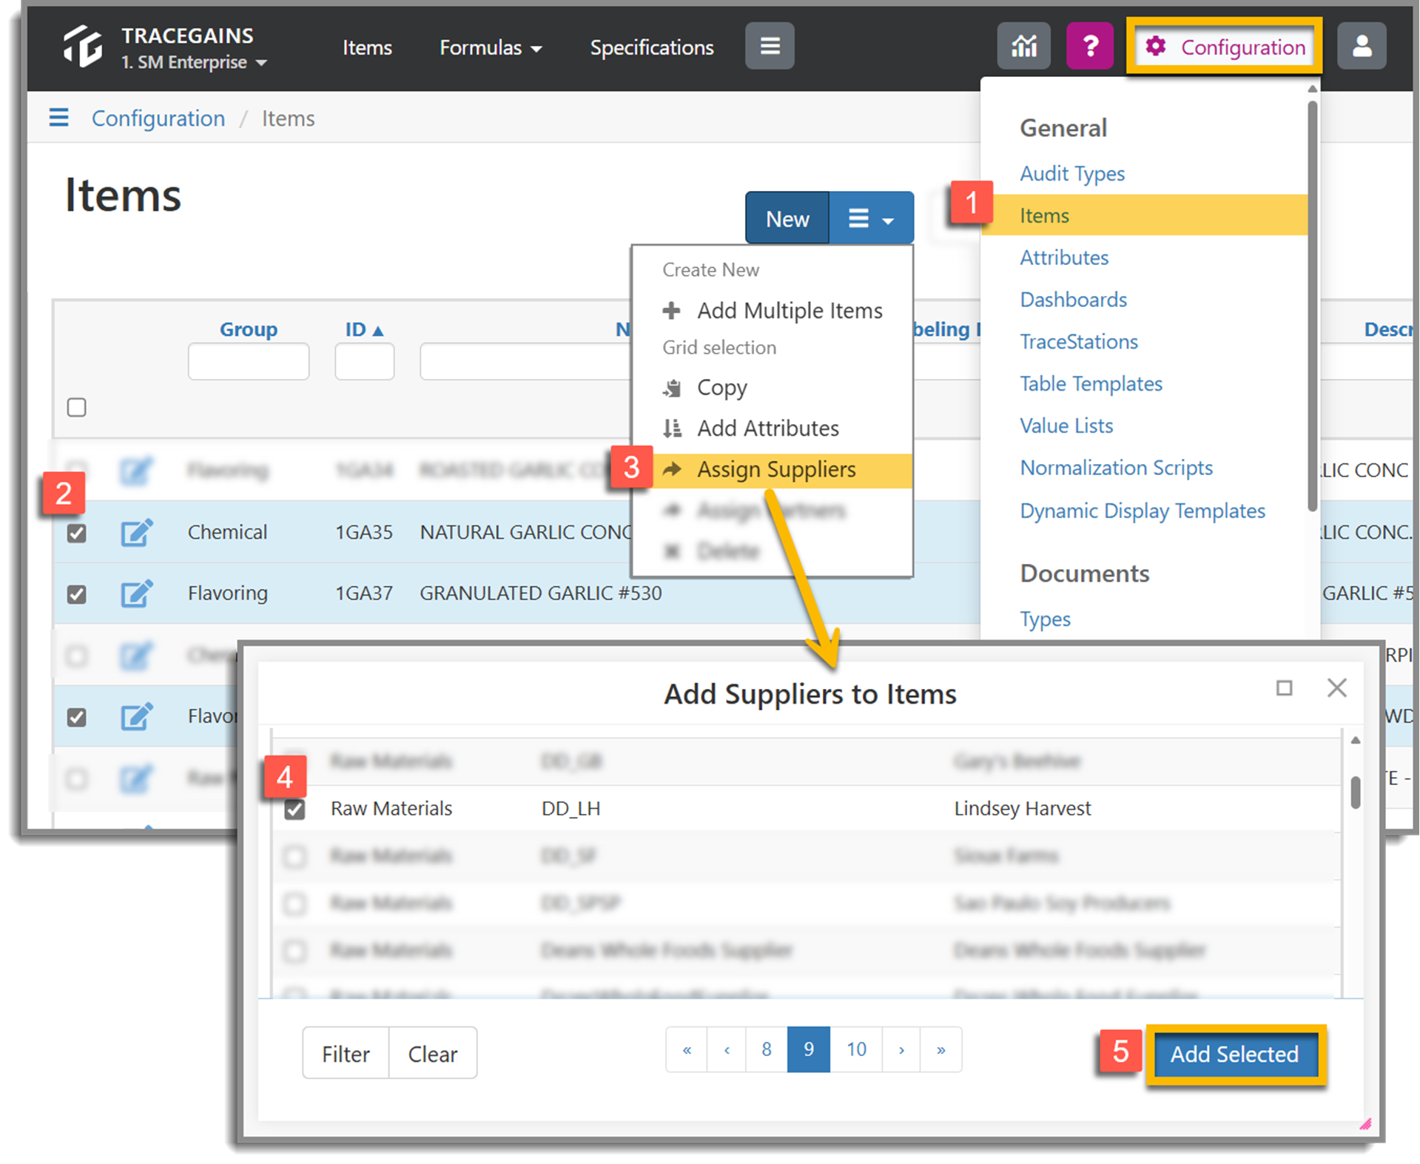This screenshot has width=1420, height=1164.
Task: Click the apps grid icon in top navigation
Action: pyautogui.click(x=769, y=46)
